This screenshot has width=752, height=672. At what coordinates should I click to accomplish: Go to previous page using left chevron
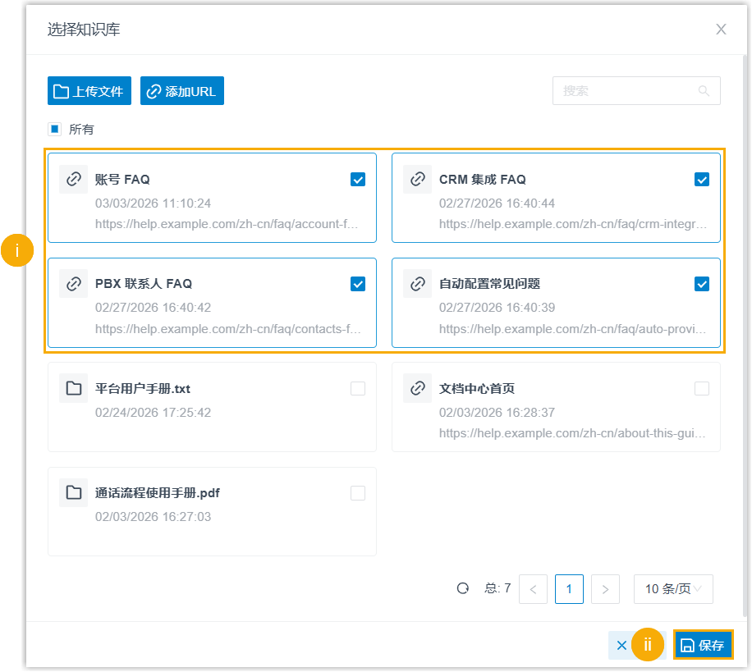coord(533,589)
